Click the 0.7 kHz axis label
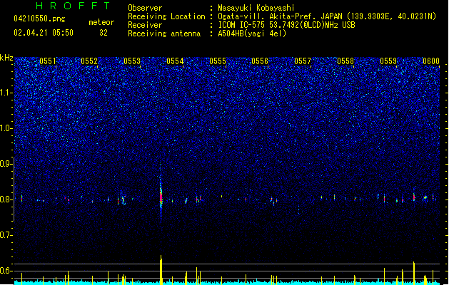The height and width of the screenshot is (285, 449). pos(6,235)
